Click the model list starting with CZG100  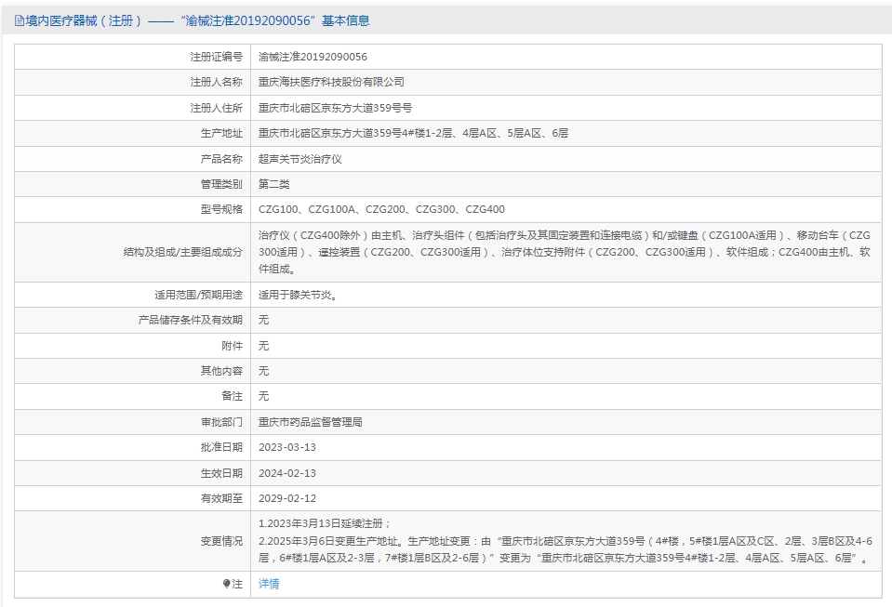coord(381,209)
